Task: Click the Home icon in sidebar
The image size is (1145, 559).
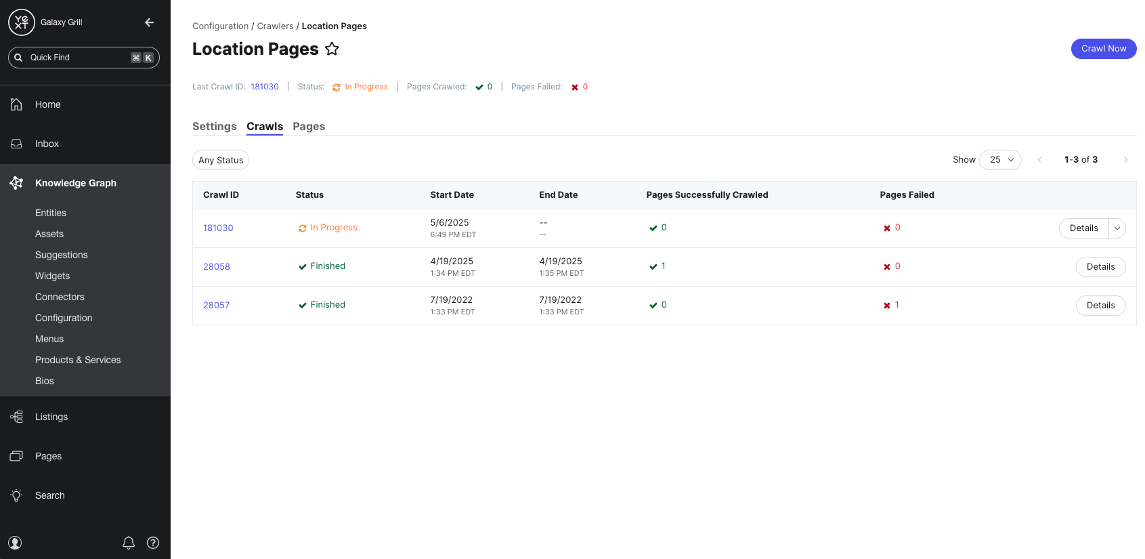Action: tap(16, 104)
